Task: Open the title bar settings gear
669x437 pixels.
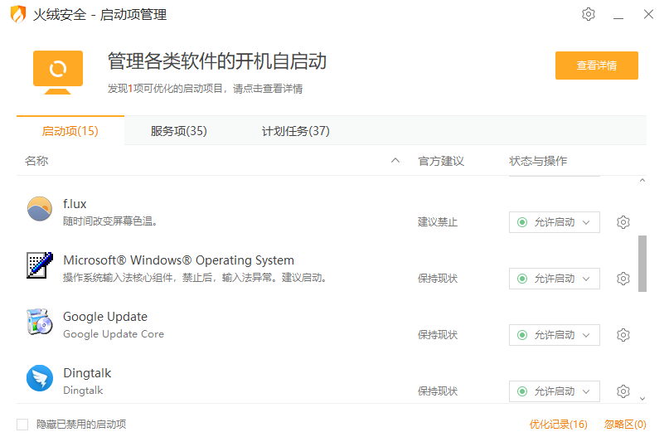Action: click(x=589, y=14)
